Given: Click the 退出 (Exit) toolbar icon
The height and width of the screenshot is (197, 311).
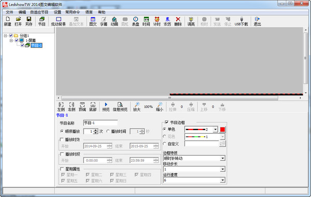Looking at the screenshot, I should (257, 21).
